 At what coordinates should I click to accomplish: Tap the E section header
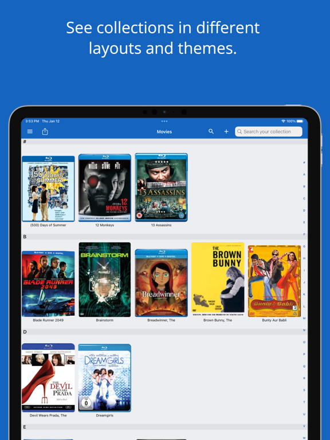pos(164,427)
